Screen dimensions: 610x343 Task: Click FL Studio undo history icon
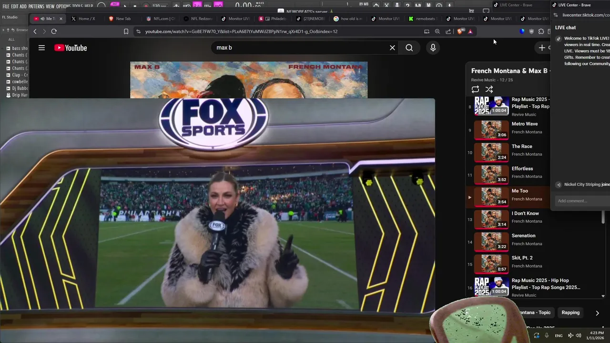[376, 6]
